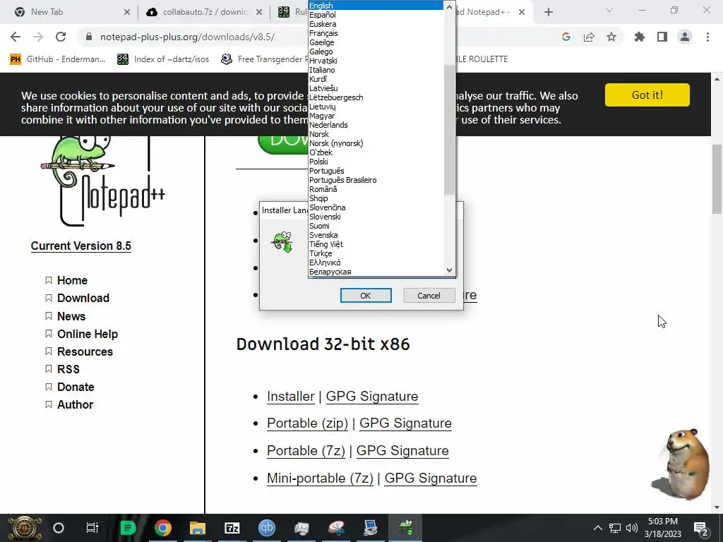Open the Chrome three-dot menu

pos(707,37)
